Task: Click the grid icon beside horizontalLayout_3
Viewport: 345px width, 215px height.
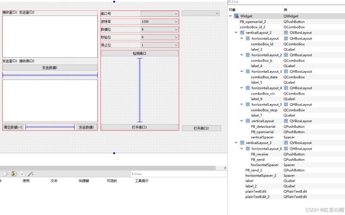Action: pos(248,71)
